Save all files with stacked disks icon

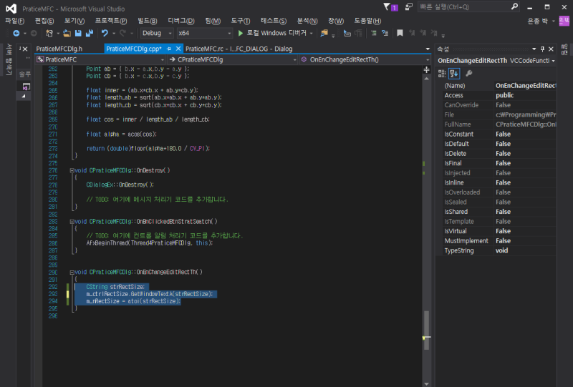[89, 33]
